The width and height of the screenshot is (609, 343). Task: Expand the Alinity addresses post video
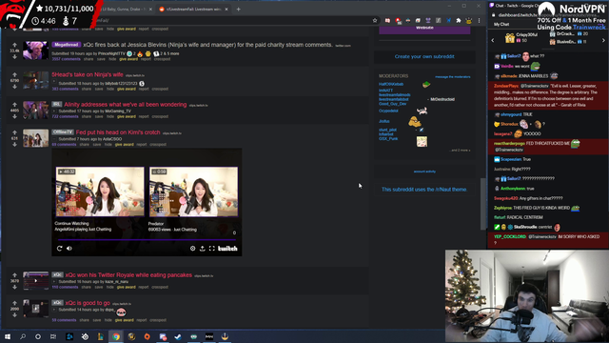pos(54,111)
